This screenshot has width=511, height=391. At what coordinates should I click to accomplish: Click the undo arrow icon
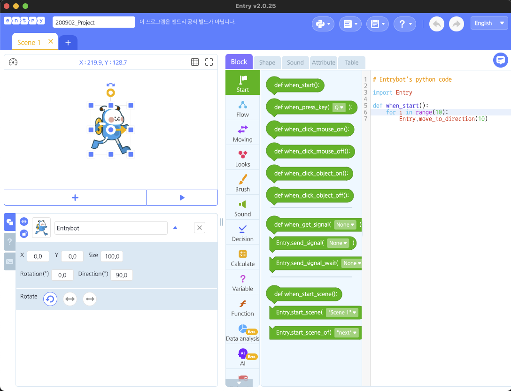(x=436, y=24)
